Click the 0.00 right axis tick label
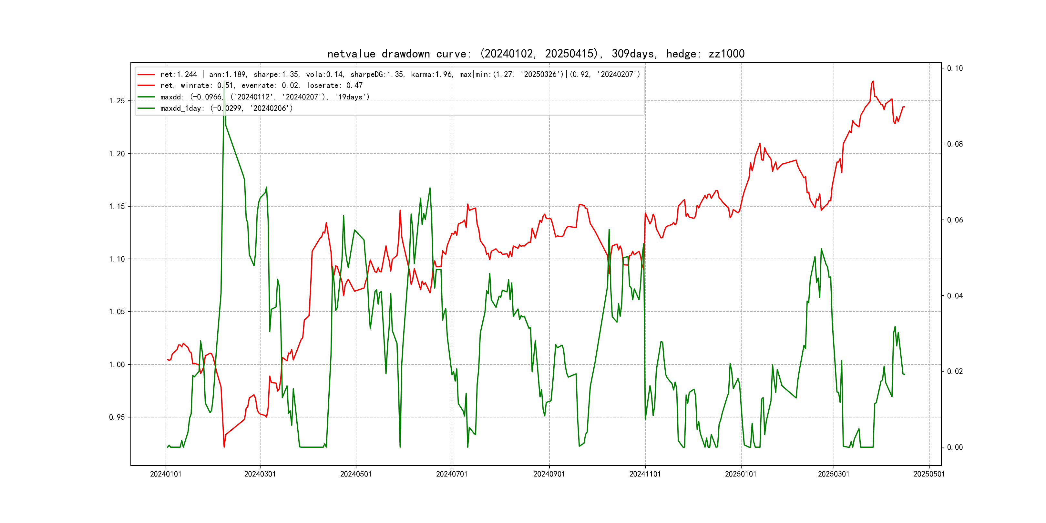Image resolution: width=1046 pixels, height=523 pixels. 955,447
